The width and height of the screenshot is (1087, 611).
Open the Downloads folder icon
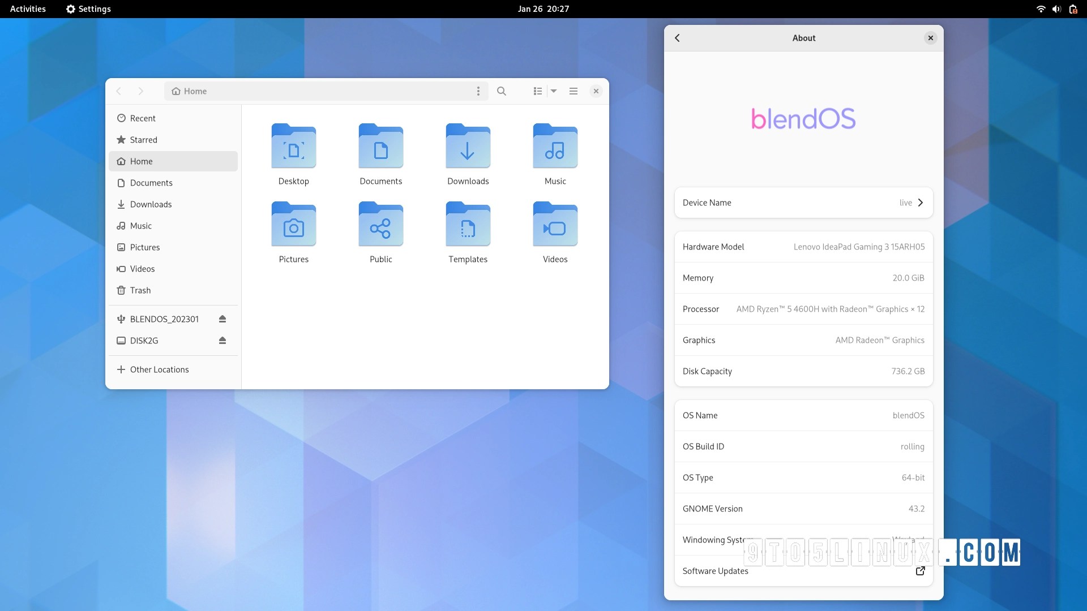468,147
